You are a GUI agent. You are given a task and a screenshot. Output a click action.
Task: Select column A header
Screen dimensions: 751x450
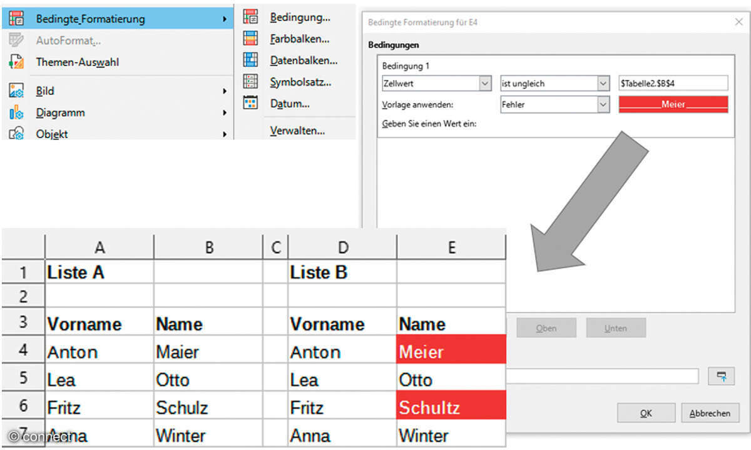pos(99,247)
